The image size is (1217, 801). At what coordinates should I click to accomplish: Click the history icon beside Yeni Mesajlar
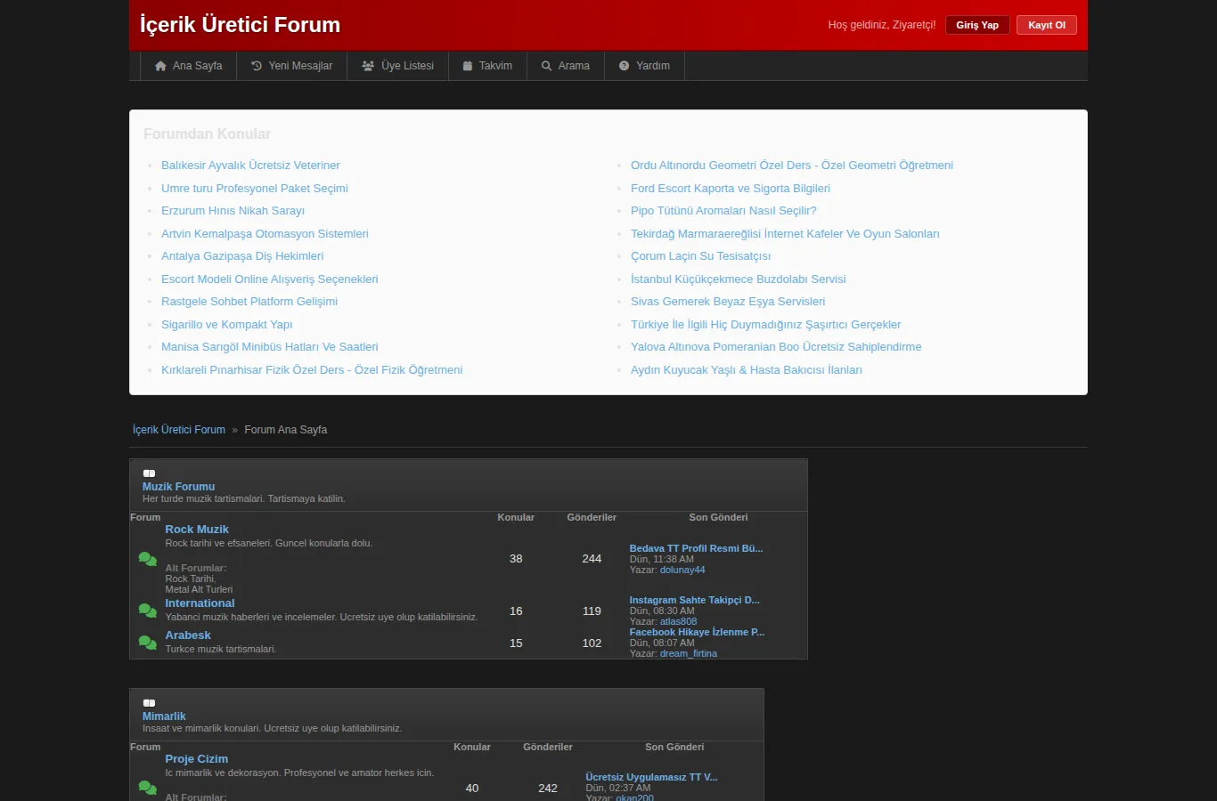(x=257, y=66)
